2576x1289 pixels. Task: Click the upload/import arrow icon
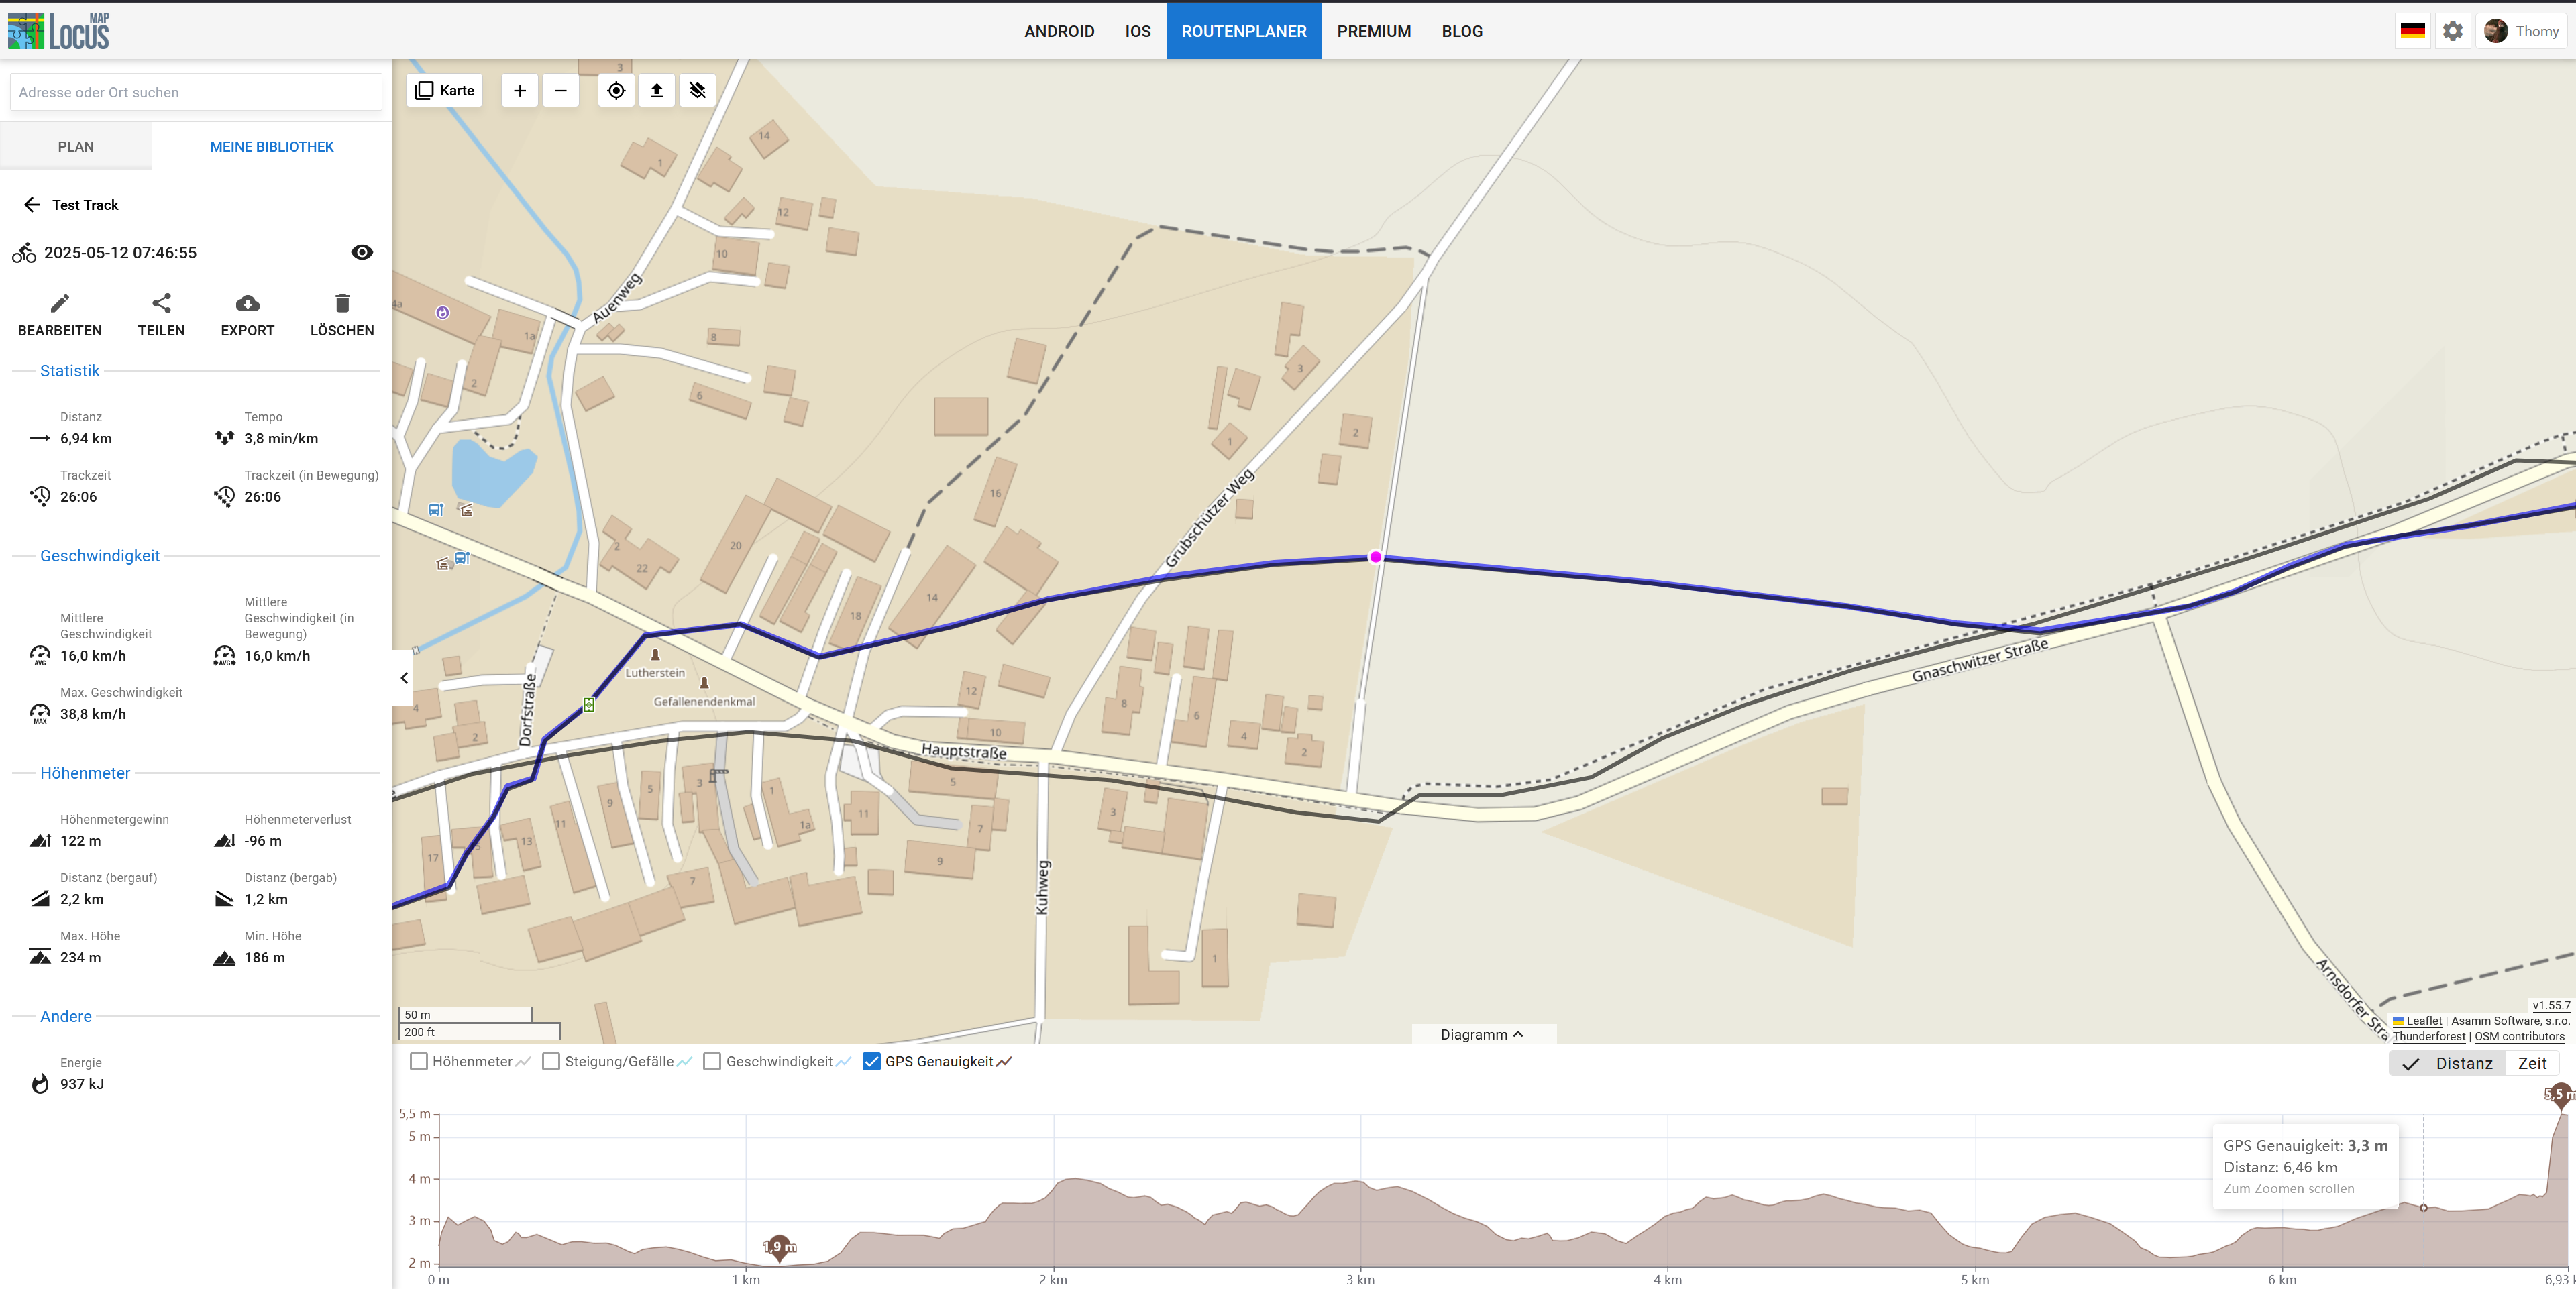(x=657, y=91)
